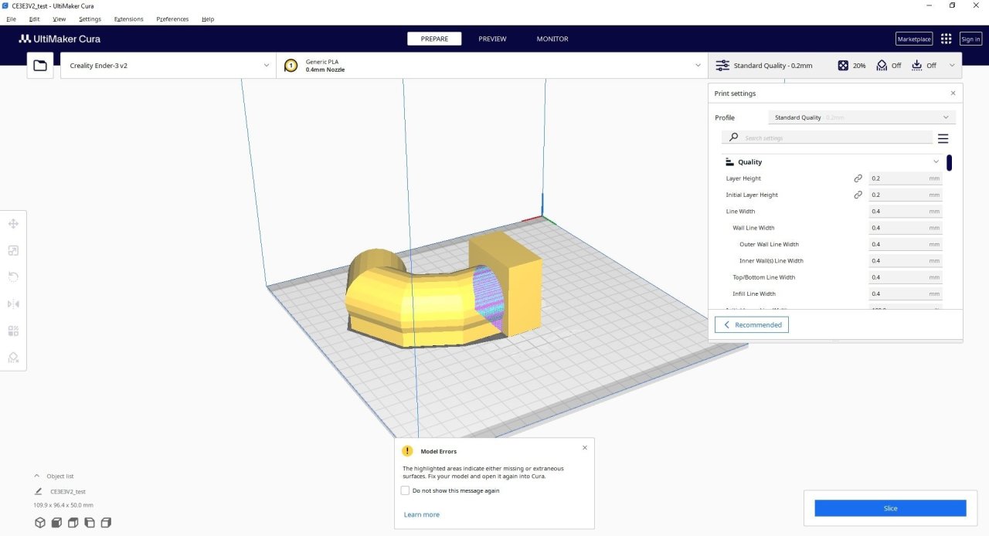Open the Profile Standard Quality dropdown
Viewport: 989px width, 536px height.
pos(862,117)
